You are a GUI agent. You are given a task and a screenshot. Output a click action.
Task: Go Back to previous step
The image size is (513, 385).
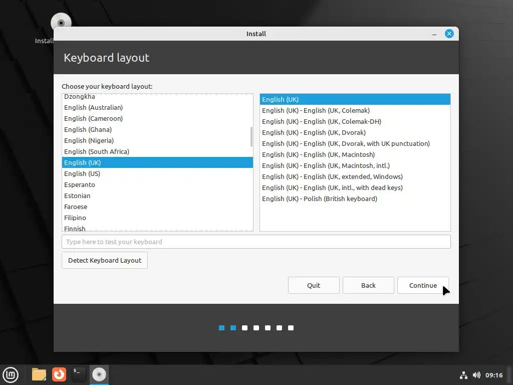[x=368, y=285]
